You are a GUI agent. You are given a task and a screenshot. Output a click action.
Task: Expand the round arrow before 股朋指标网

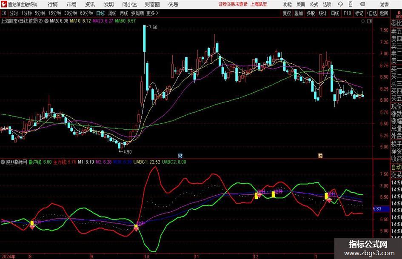pos(3,162)
